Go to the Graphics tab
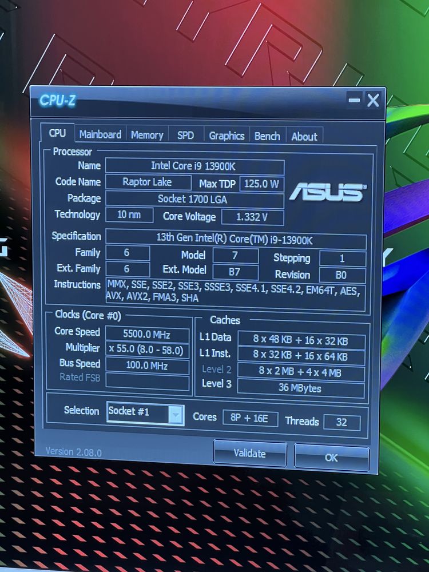 point(227,136)
